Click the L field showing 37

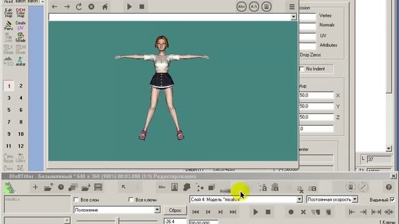tap(379, 159)
